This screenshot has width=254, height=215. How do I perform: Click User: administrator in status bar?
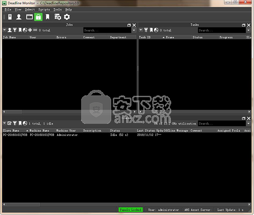(x=164, y=210)
